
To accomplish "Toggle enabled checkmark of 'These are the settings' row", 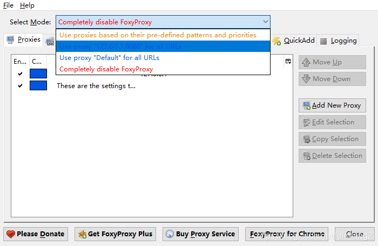I will click(x=21, y=85).
